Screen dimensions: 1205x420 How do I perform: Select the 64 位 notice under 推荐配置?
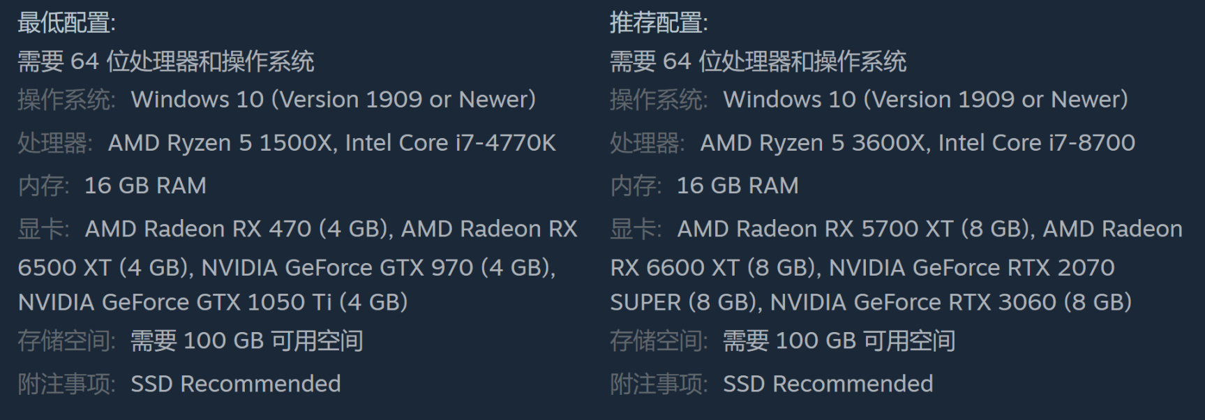click(758, 61)
